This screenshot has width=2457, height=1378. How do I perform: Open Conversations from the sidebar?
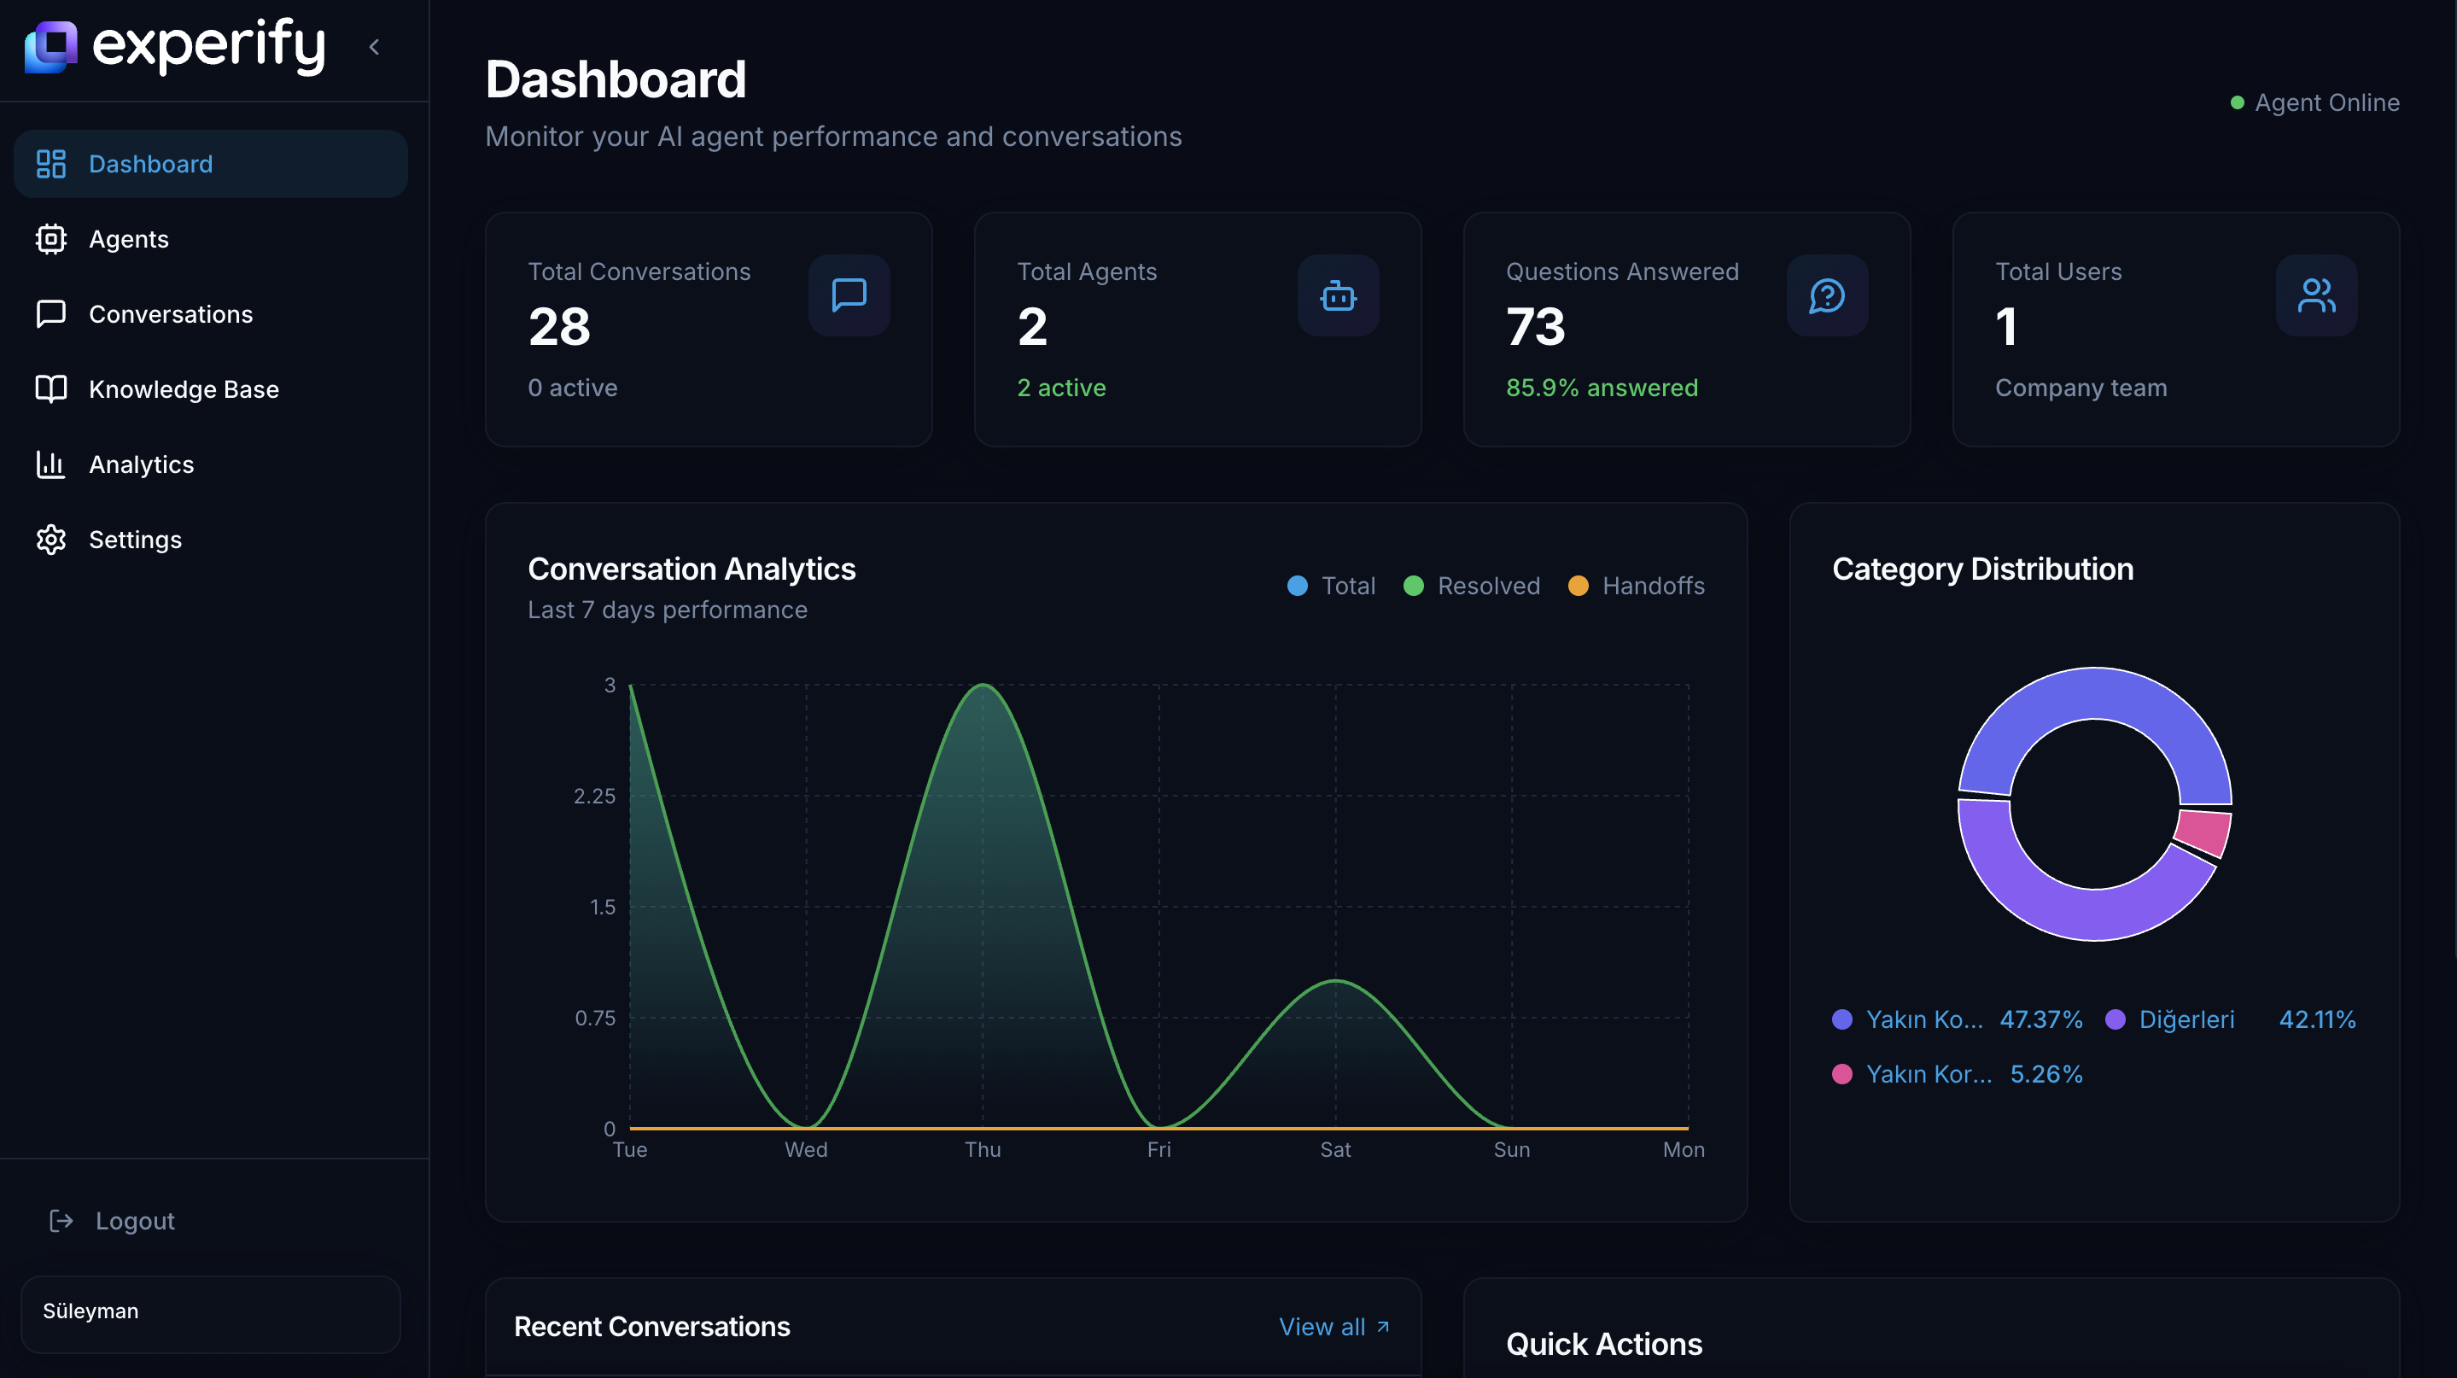click(x=170, y=313)
